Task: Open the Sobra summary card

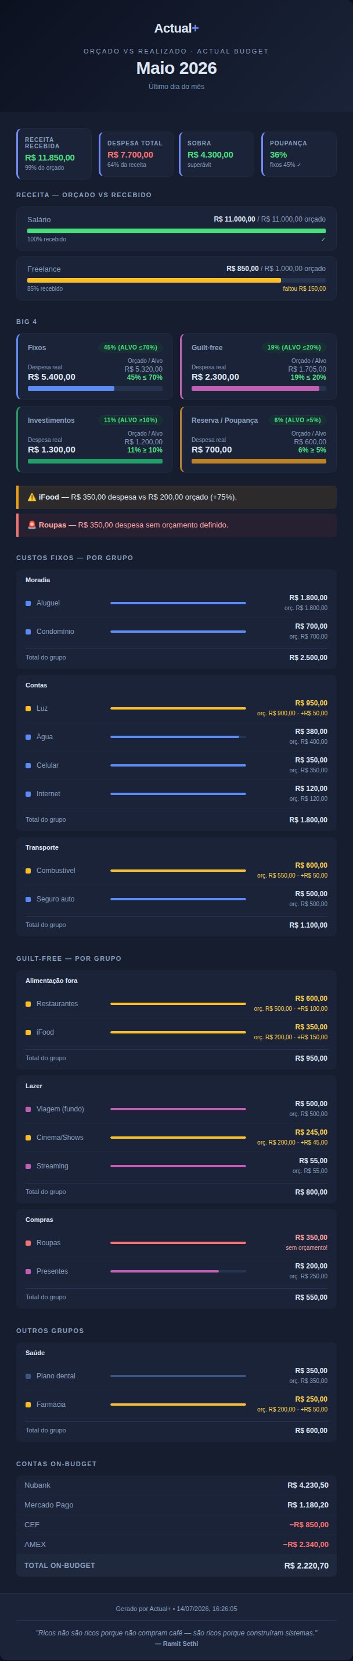Action: coord(217,154)
